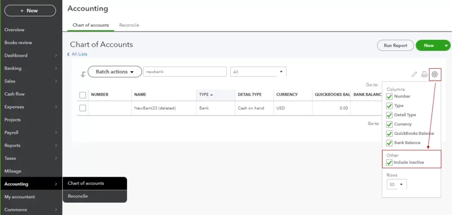Expand the Payroll sidebar submenu
The image size is (452, 215).
point(56,133)
